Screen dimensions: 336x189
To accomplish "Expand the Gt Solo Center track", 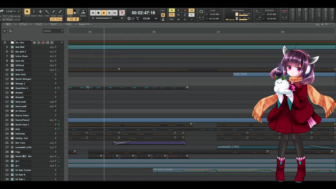I will (x=56, y=170).
